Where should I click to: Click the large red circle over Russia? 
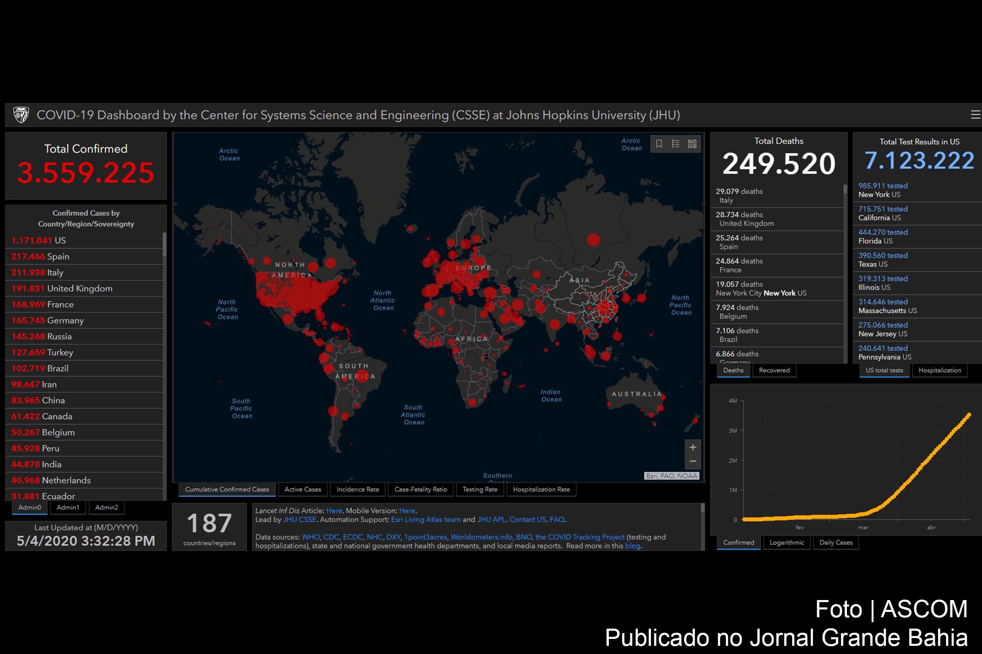[x=593, y=240]
